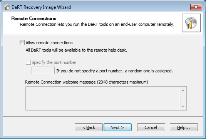Enable the Allow remote connections checkbox

tap(22, 43)
